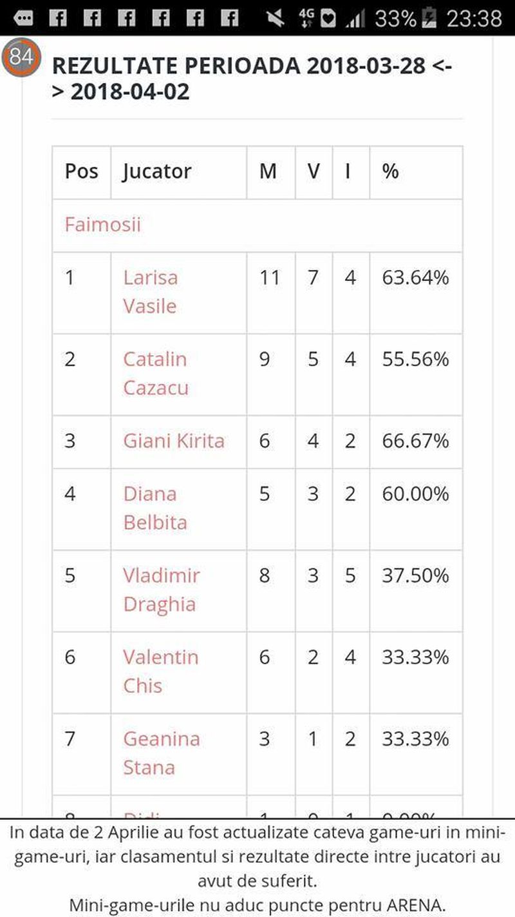Tap the Jucator column header
The height and width of the screenshot is (917, 515).
coord(157,171)
